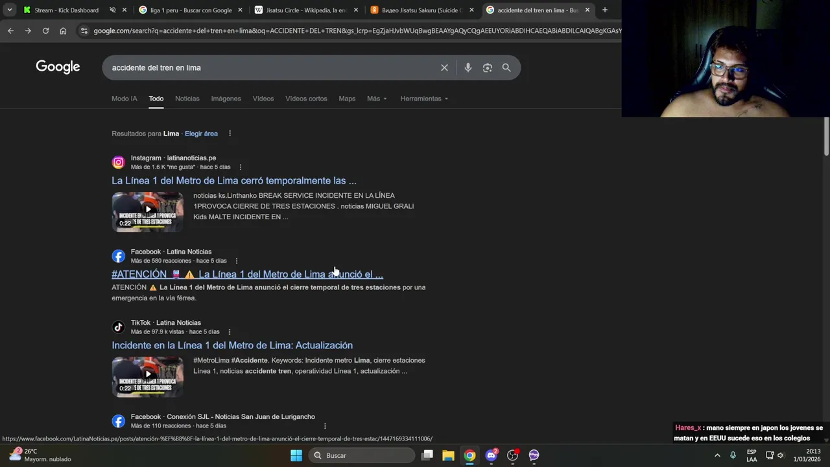Open options menu beside Resultados para Lima
Image resolution: width=830 pixels, height=467 pixels.
pyautogui.click(x=230, y=134)
